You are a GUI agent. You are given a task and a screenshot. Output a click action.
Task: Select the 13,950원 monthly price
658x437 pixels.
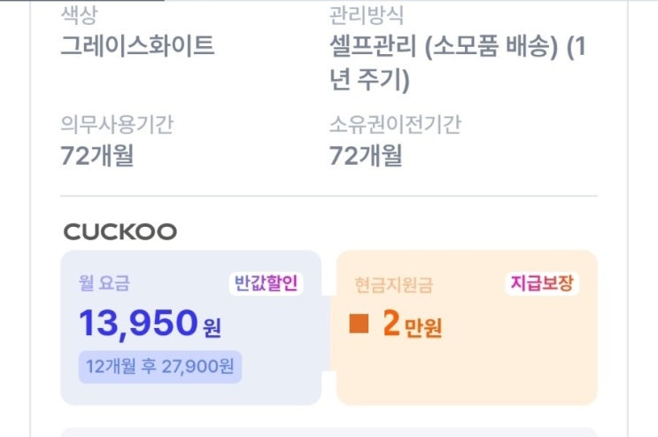[150, 324]
